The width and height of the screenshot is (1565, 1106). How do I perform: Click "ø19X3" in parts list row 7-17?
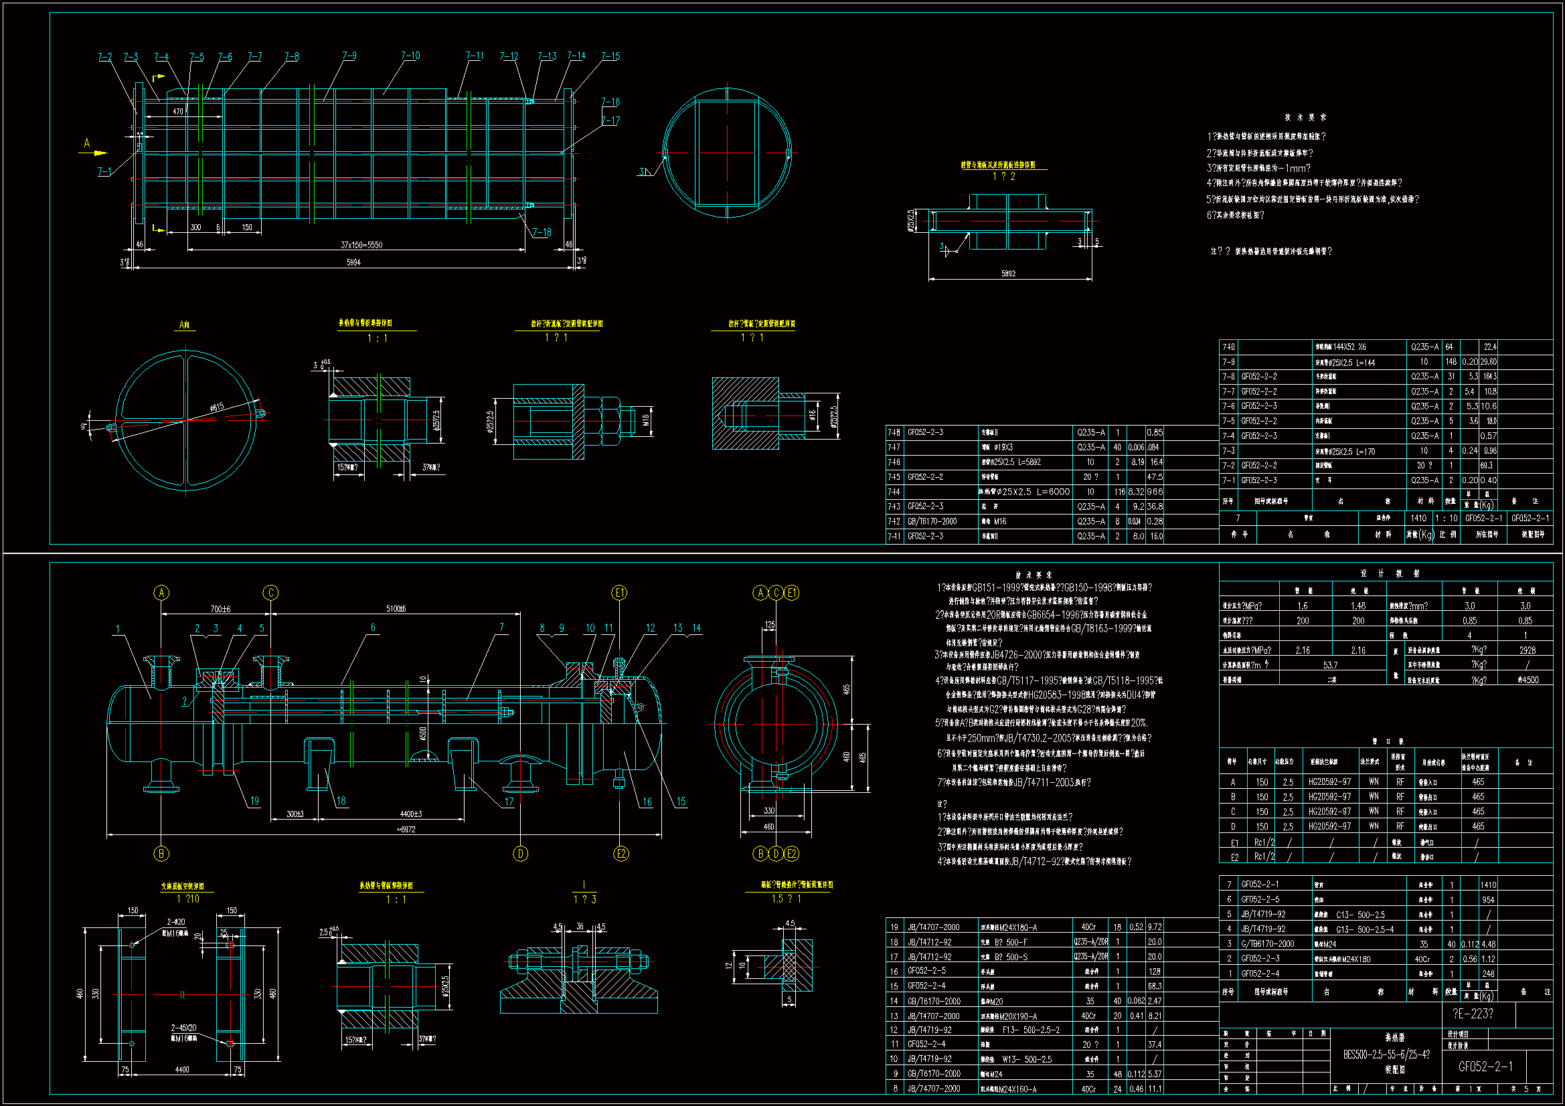click(1003, 447)
